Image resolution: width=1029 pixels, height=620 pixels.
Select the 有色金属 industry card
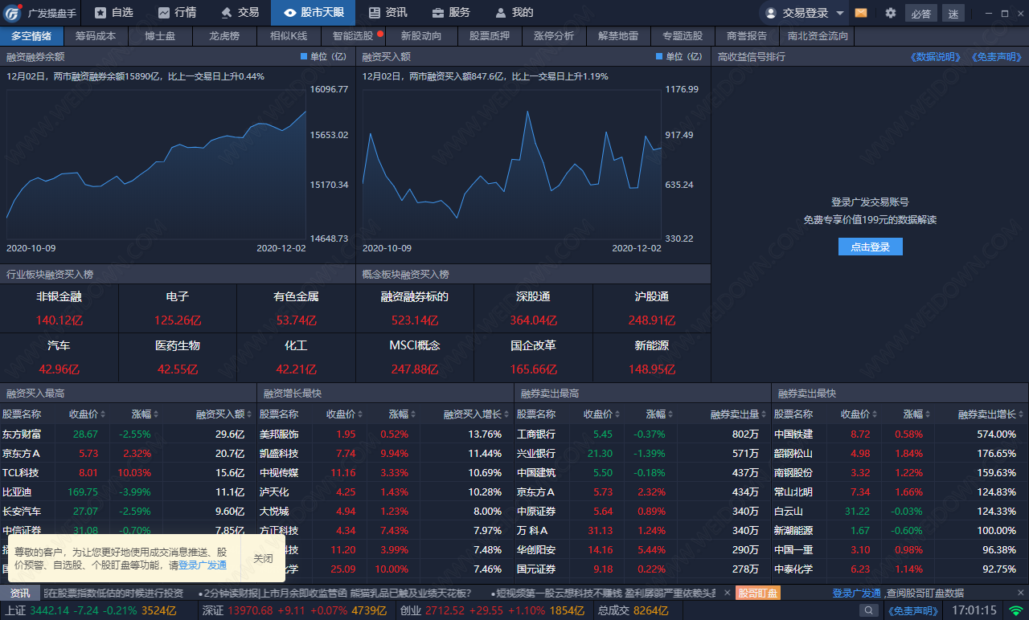pos(296,308)
